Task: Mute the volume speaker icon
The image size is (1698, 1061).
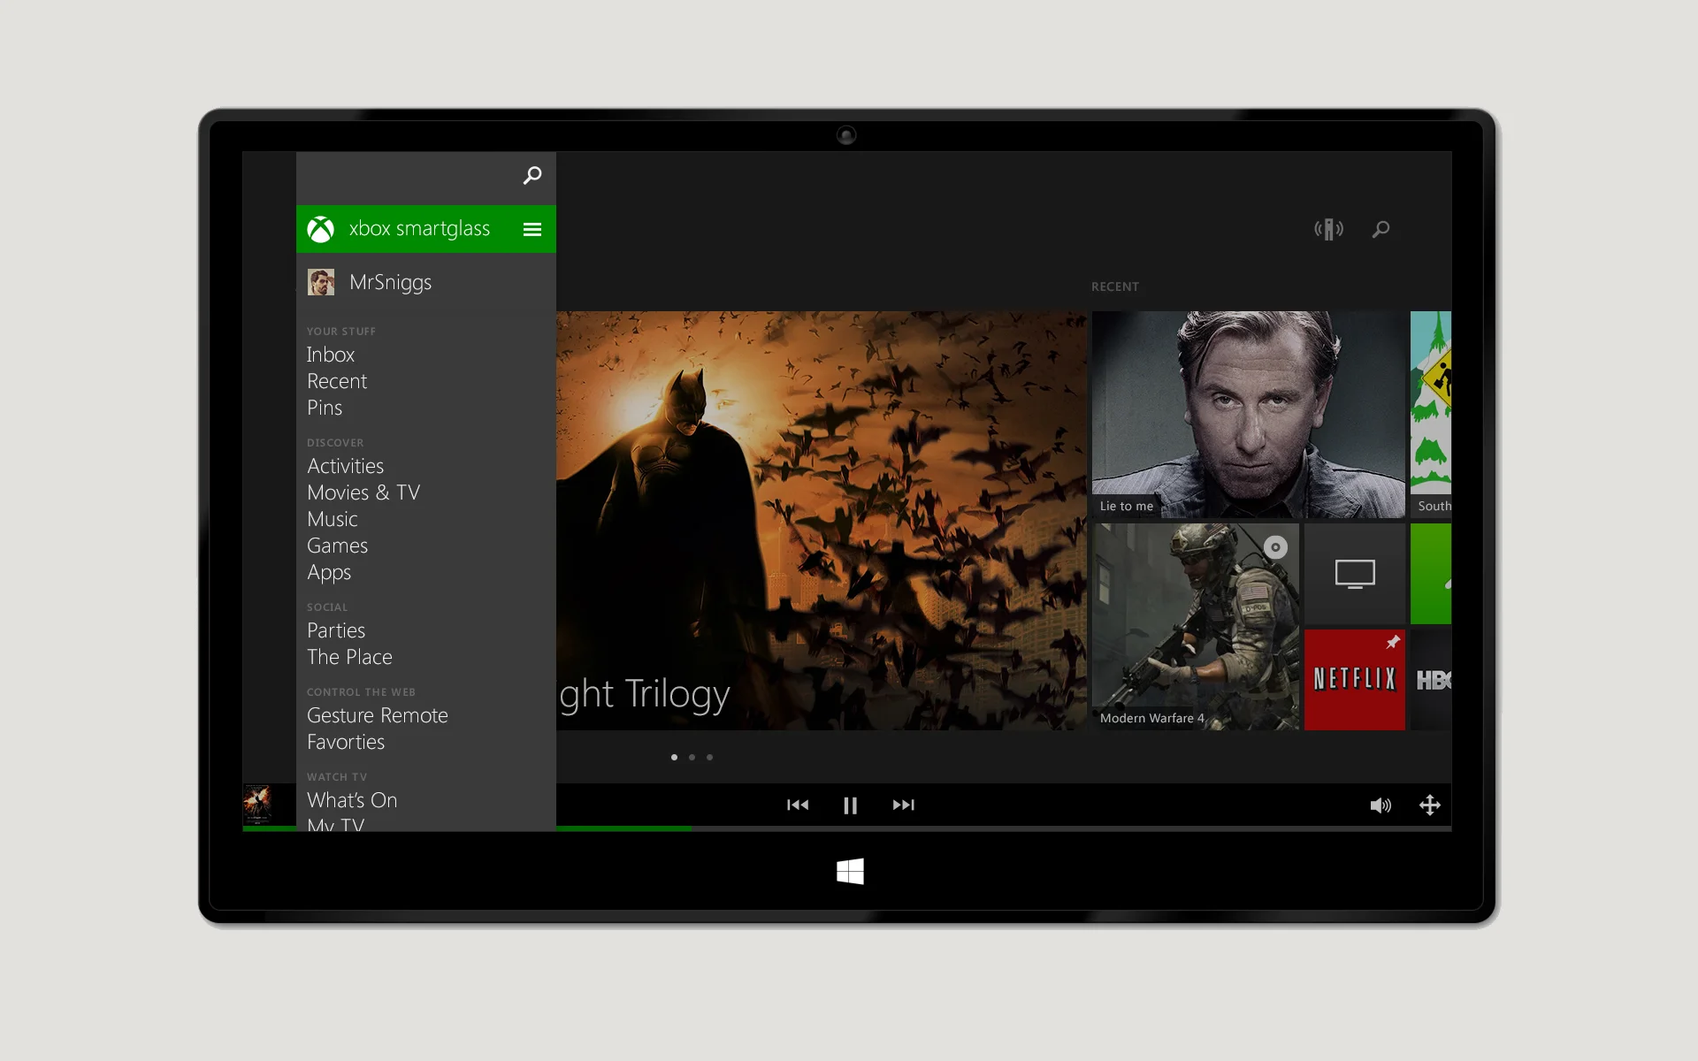Action: coord(1380,805)
